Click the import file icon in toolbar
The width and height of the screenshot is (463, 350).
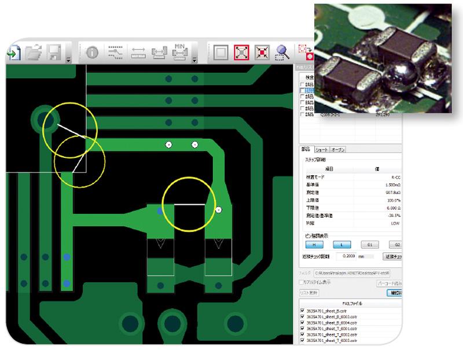(x=12, y=53)
